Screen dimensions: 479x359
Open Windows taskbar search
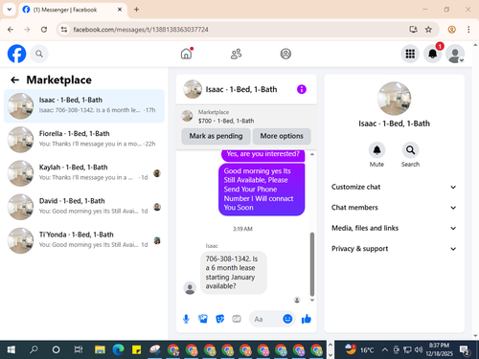34,350
